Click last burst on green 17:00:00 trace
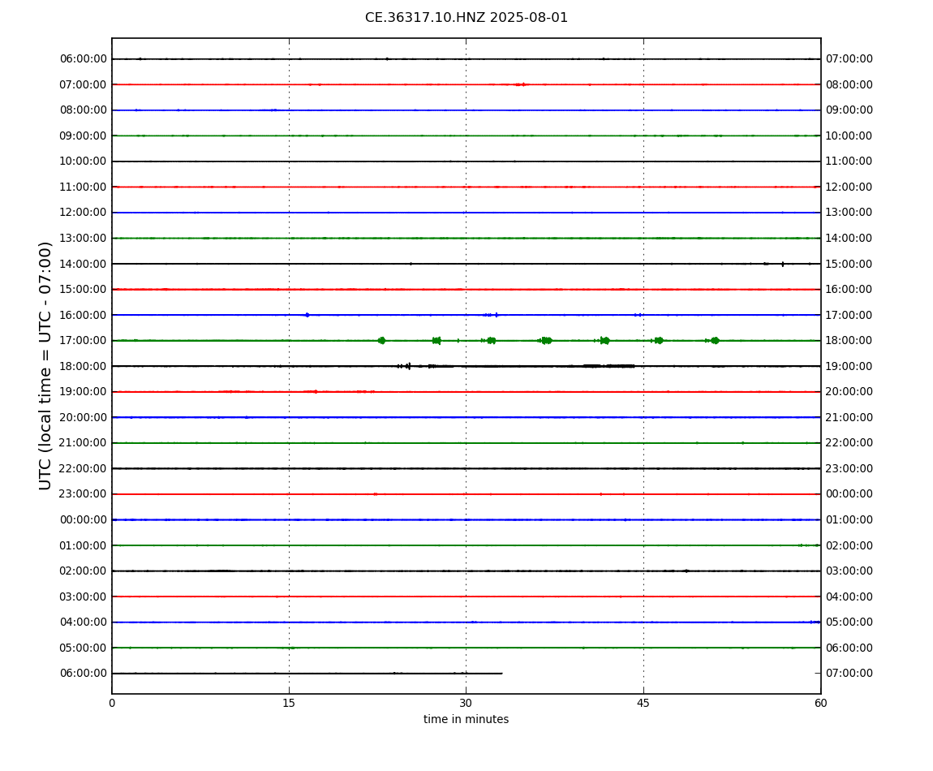Viewport: 933px width, 771px height. [715, 341]
